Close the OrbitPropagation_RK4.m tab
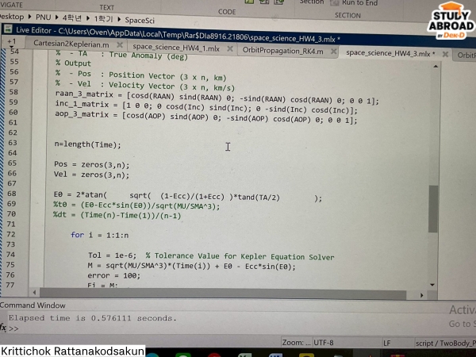This screenshot has height=357, width=476. tap(332, 50)
